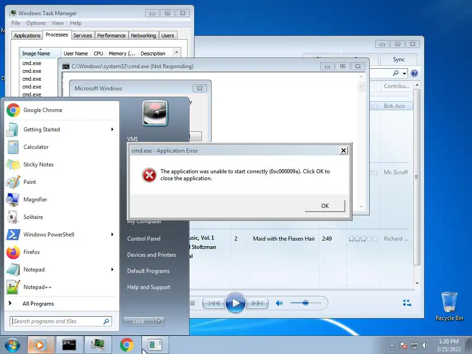Launch Getting Started from Start menu
Image resolution: width=472 pixels, height=354 pixels.
coord(62,130)
